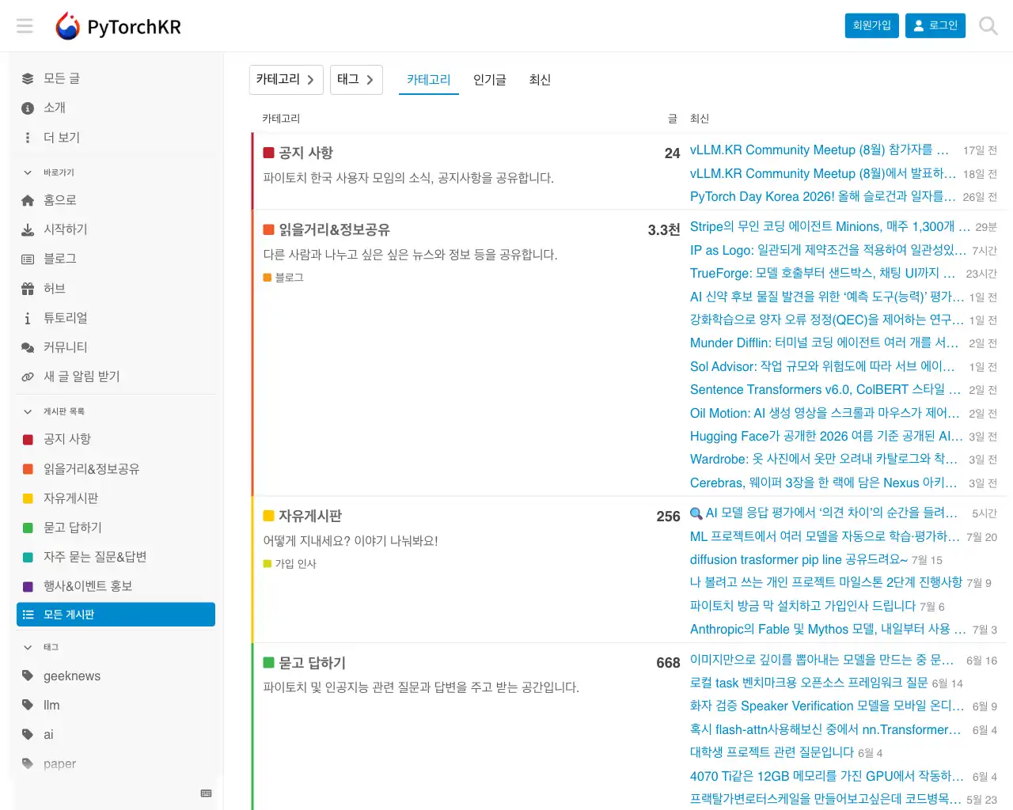Click the 회원가입 button

click(x=872, y=25)
